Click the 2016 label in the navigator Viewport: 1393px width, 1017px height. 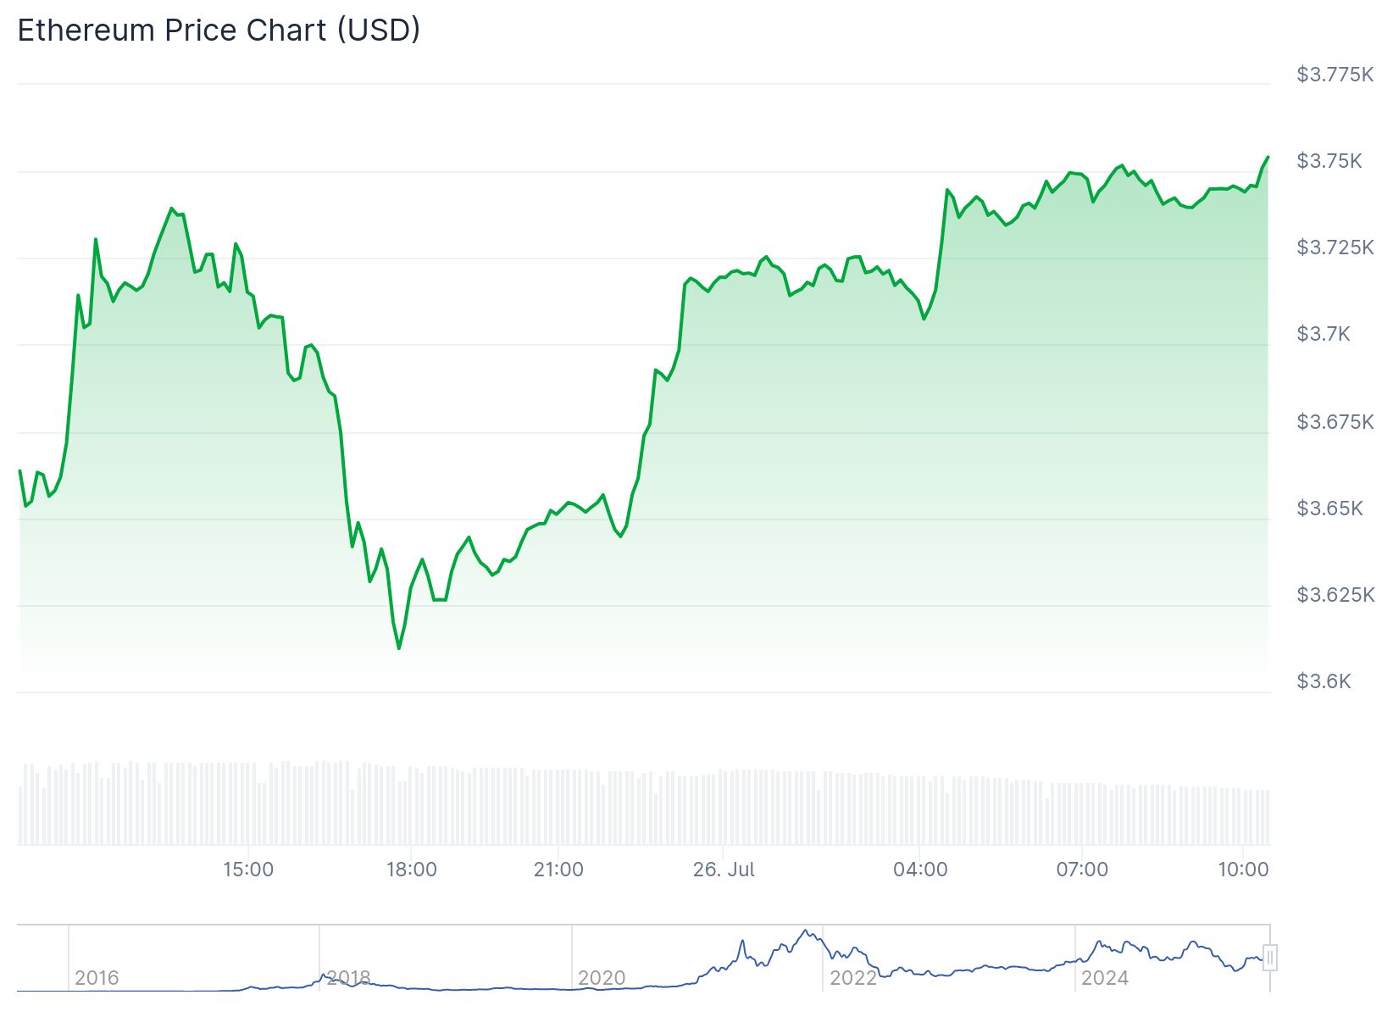tap(97, 978)
